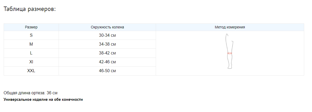Click the bold Универсальное изделие note
The width and height of the screenshot is (312, 112).
click(x=43, y=99)
